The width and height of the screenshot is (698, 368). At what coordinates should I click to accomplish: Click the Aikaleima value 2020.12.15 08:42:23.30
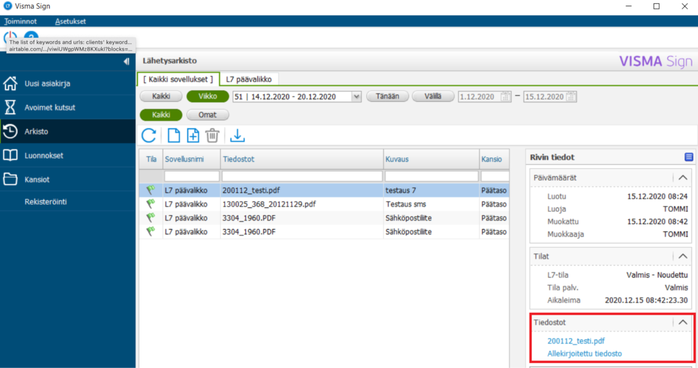click(647, 300)
